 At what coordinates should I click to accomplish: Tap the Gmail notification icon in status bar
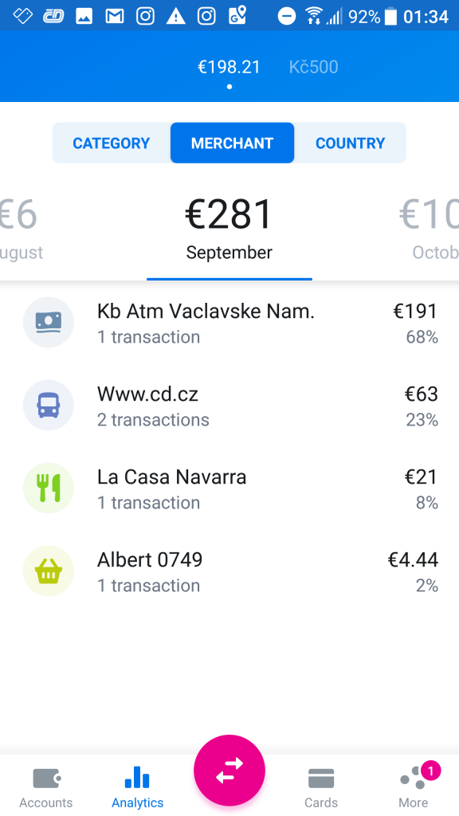click(115, 16)
